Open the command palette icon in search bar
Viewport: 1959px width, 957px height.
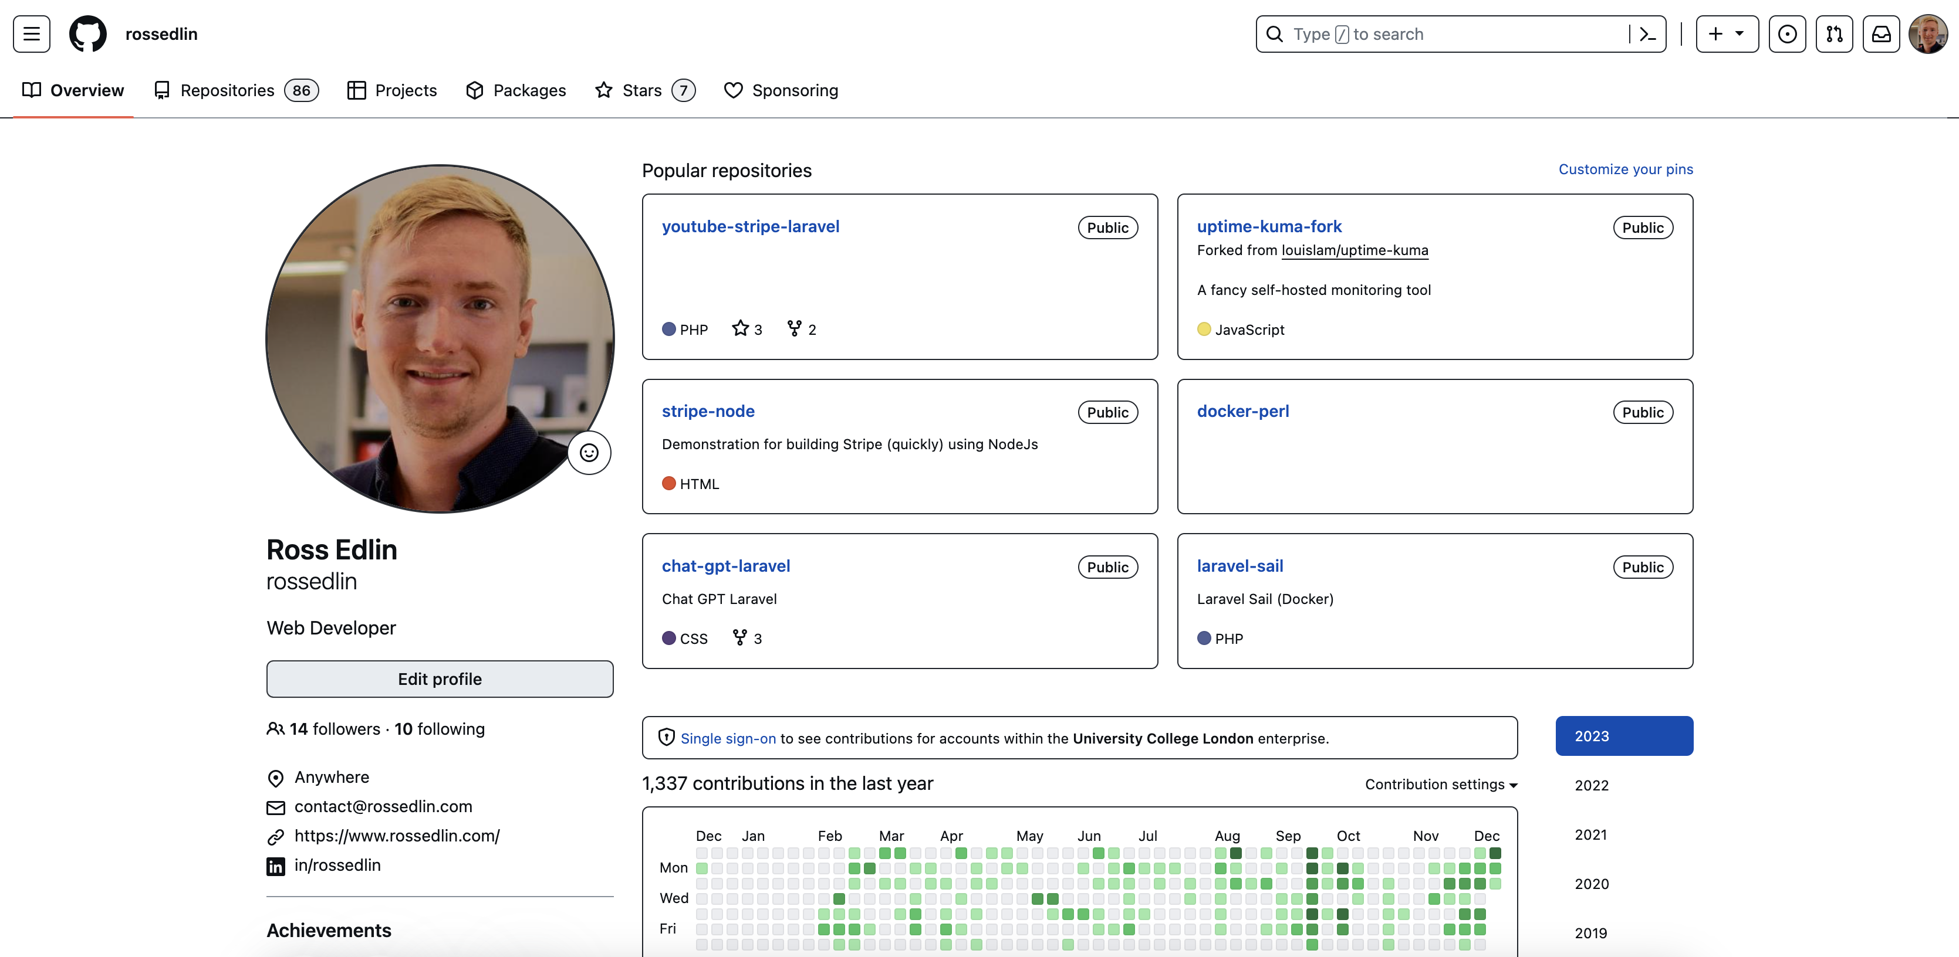point(1647,34)
